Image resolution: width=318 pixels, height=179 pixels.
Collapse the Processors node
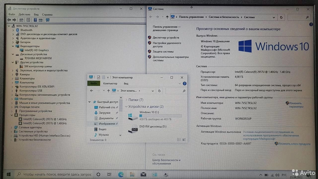click(12, 115)
